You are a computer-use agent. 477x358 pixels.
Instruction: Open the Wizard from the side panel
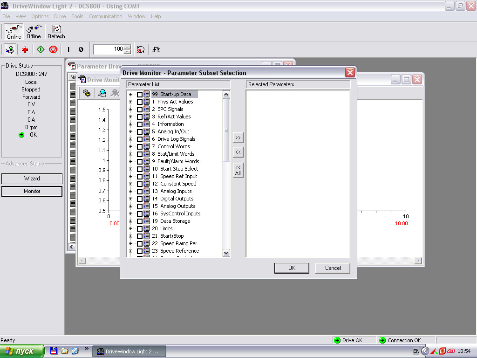tap(32, 179)
